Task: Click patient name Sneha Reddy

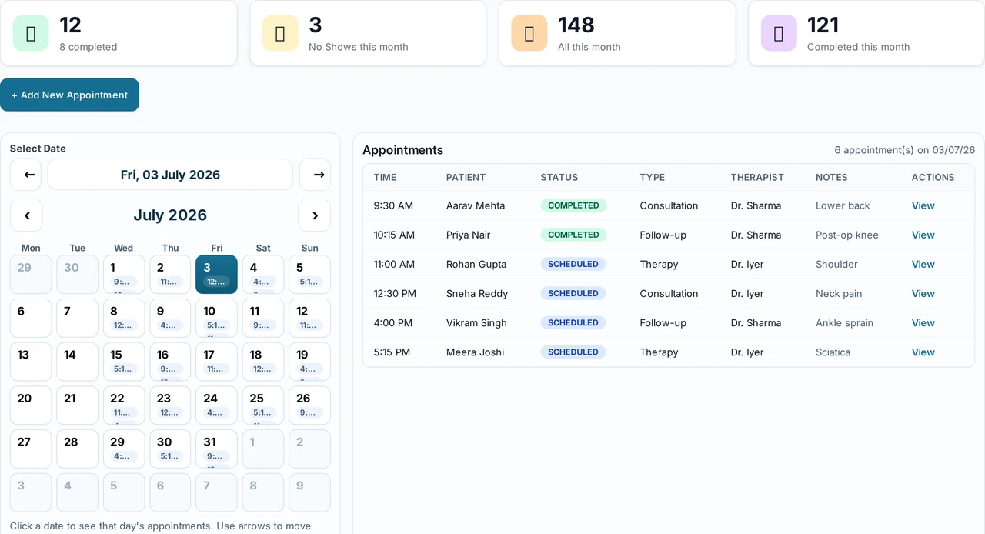Action: click(x=477, y=293)
